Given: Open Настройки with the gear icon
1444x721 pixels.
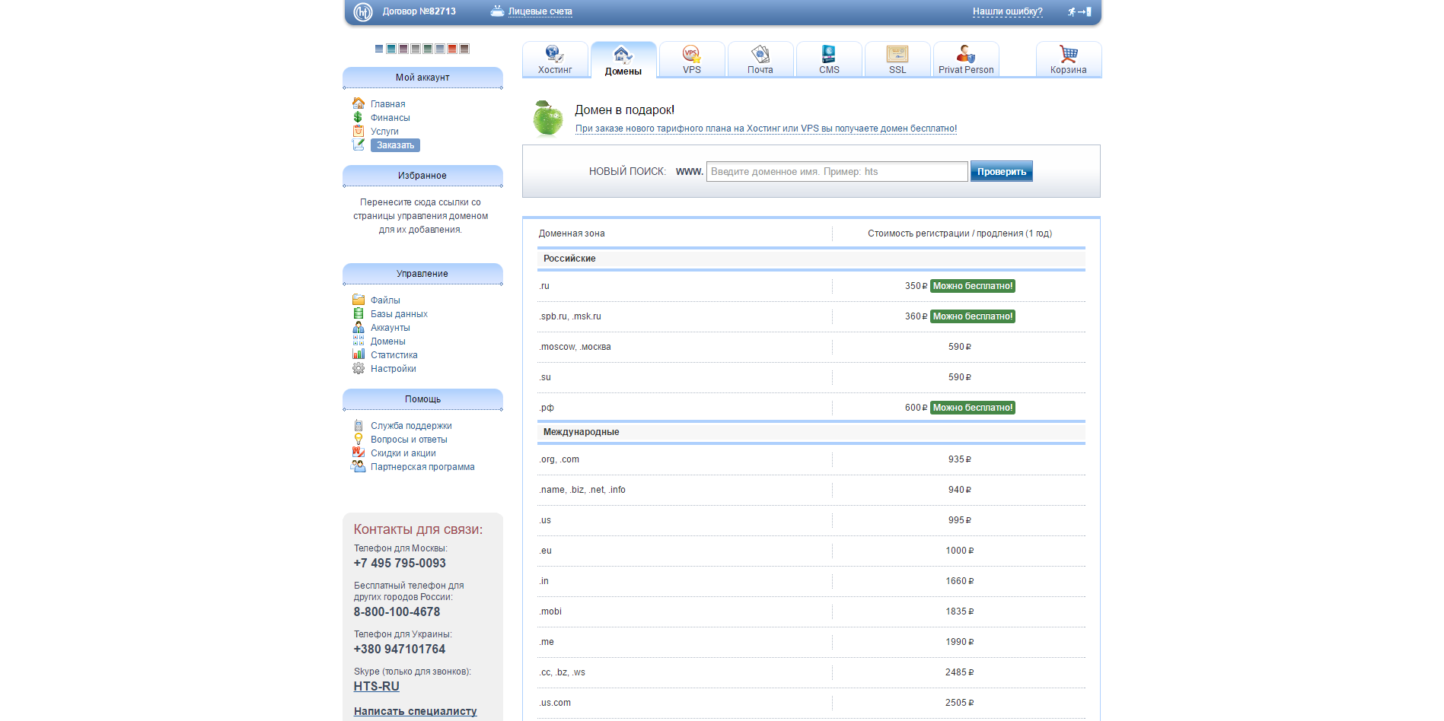Looking at the screenshot, I should 359,369.
